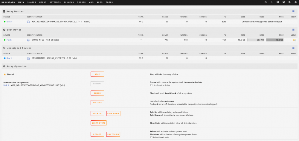Click the orange warning triangle next to Started
Image resolution: width=299 pixels, height=141 pixels.
(5, 75)
